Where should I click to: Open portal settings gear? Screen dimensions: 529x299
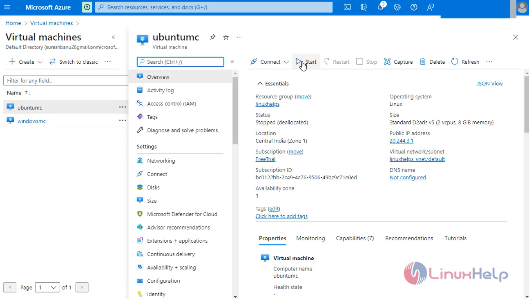pyautogui.click(x=397, y=7)
